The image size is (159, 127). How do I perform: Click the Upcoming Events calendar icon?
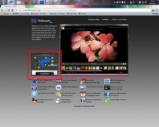click(83, 94)
